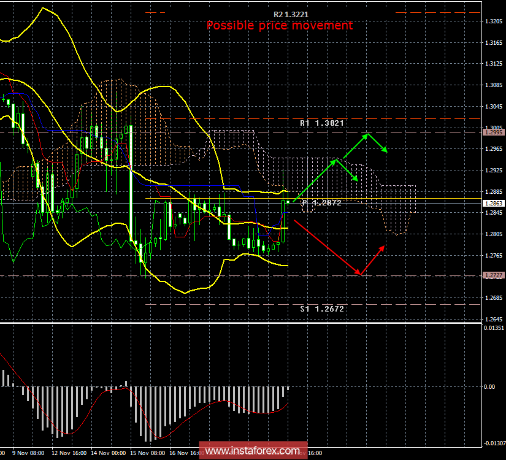Screen dimensions: 506x460
Task: Click the 1.2845 price axis value
Action: point(494,212)
